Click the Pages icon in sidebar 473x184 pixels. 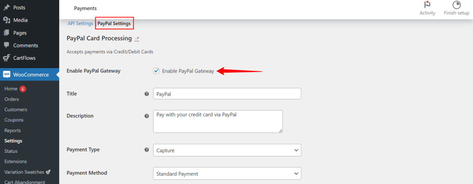[x=6, y=33]
